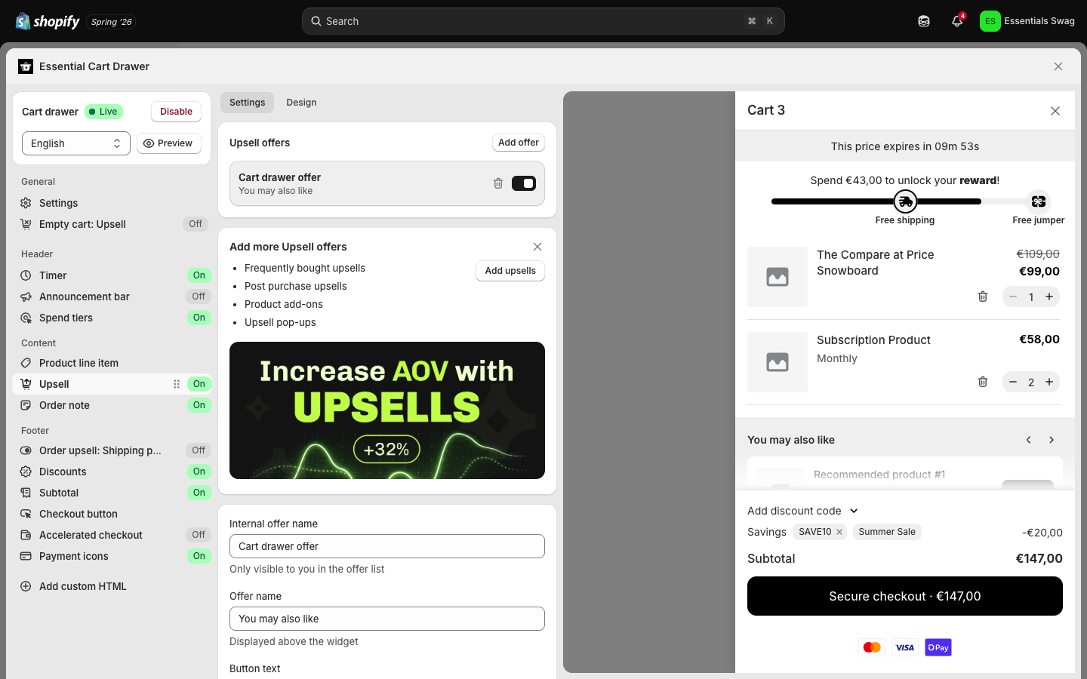Viewport: 1087px width, 679px height.
Task: Click the Checkout button cursor icon
Action: 26,514
